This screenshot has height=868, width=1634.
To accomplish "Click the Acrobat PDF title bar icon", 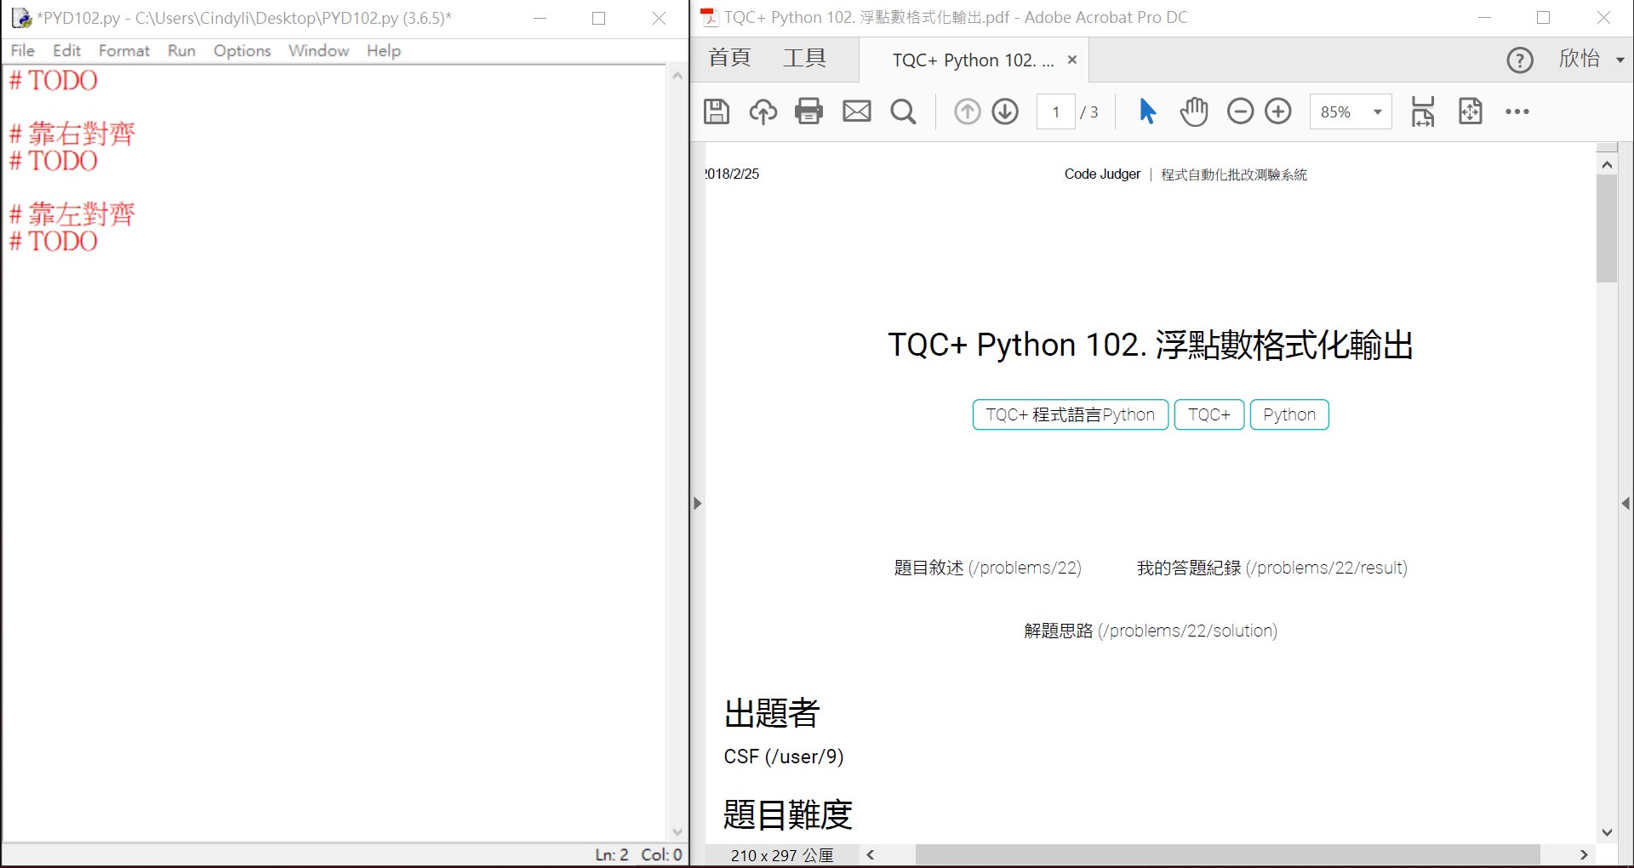I will tap(709, 18).
